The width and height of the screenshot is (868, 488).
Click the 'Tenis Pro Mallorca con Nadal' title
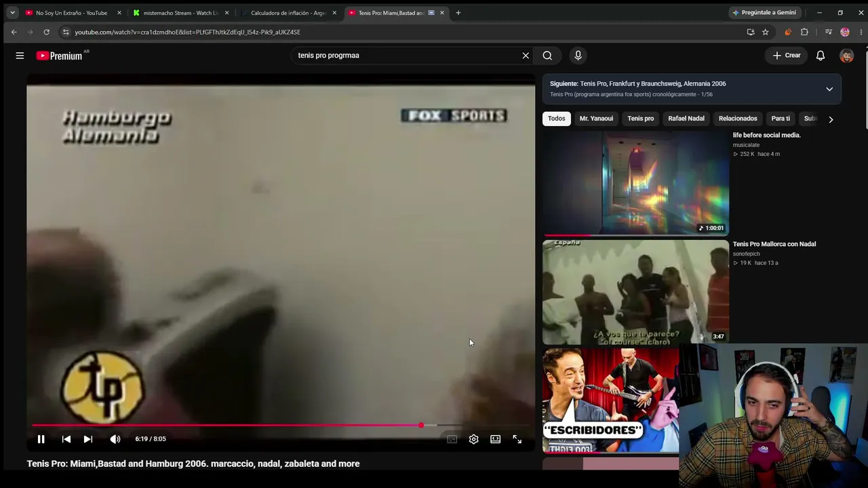[774, 244]
